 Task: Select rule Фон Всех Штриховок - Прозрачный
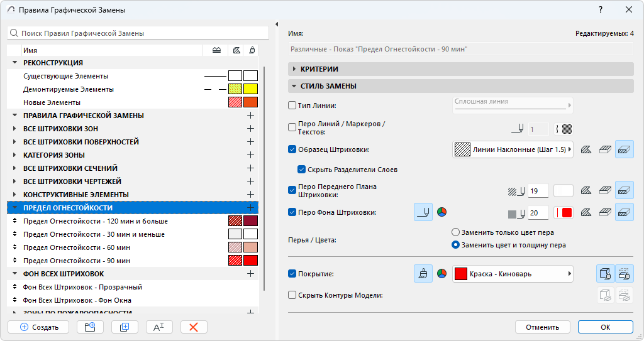[133, 287]
